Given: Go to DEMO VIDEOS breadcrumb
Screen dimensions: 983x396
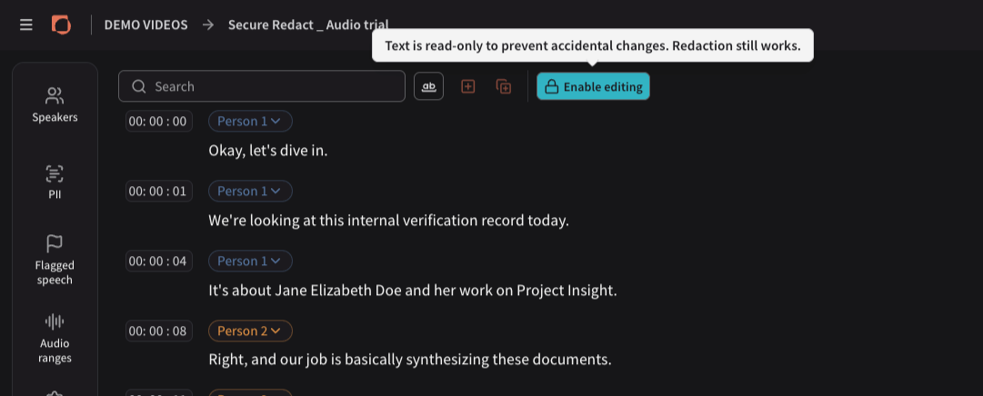Looking at the screenshot, I should (x=145, y=25).
